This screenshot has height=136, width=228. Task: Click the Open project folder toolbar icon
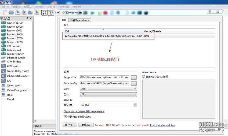pos(11,13)
